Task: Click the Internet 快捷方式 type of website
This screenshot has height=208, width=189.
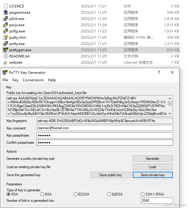Action: point(138,62)
